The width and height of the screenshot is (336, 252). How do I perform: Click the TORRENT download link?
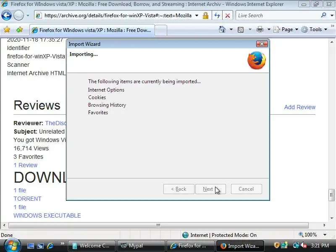point(27,199)
